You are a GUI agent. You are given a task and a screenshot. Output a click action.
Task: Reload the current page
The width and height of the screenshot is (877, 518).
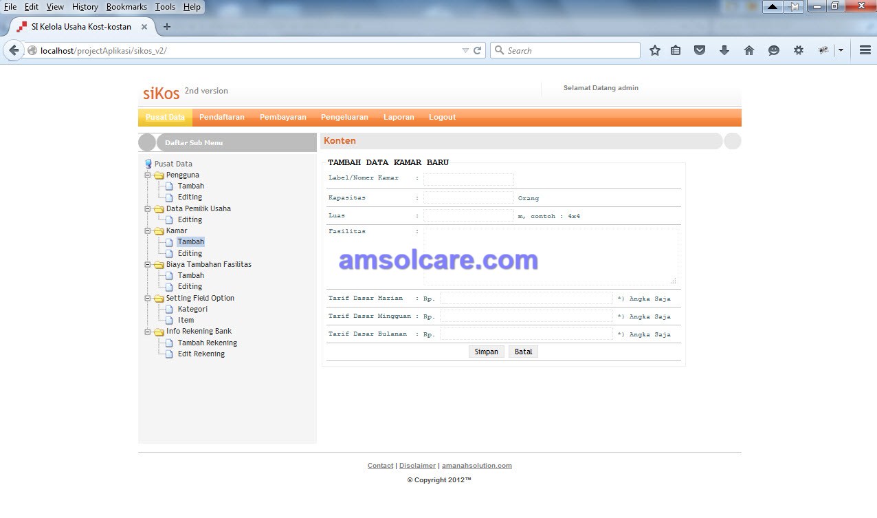pyautogui.click(x=478, y=50)
